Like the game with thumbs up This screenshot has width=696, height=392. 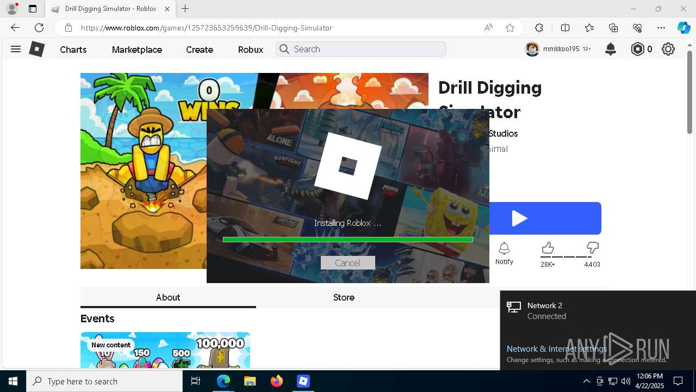coord(548,248)
